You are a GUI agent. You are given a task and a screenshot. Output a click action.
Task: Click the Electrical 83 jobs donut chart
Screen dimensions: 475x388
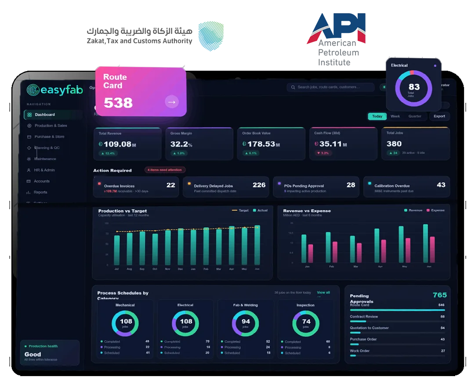pyautogui.click(x=413, y=88)
